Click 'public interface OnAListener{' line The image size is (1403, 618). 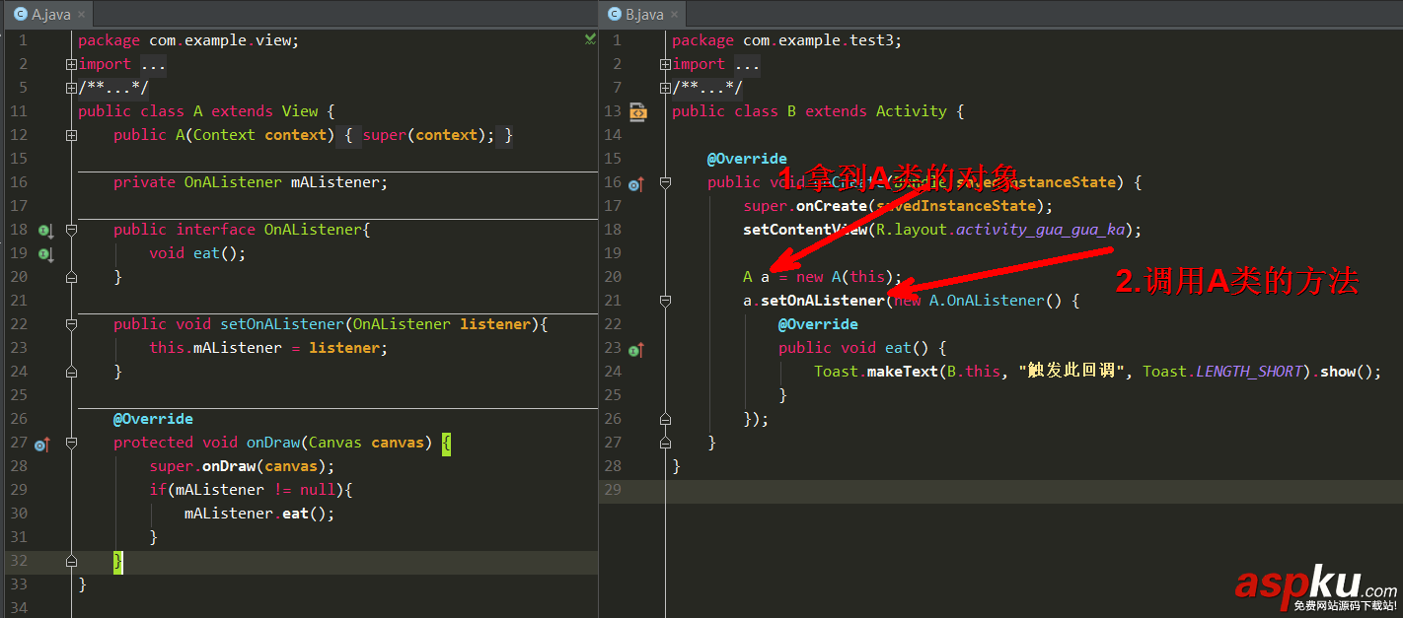tap(242, 230)
